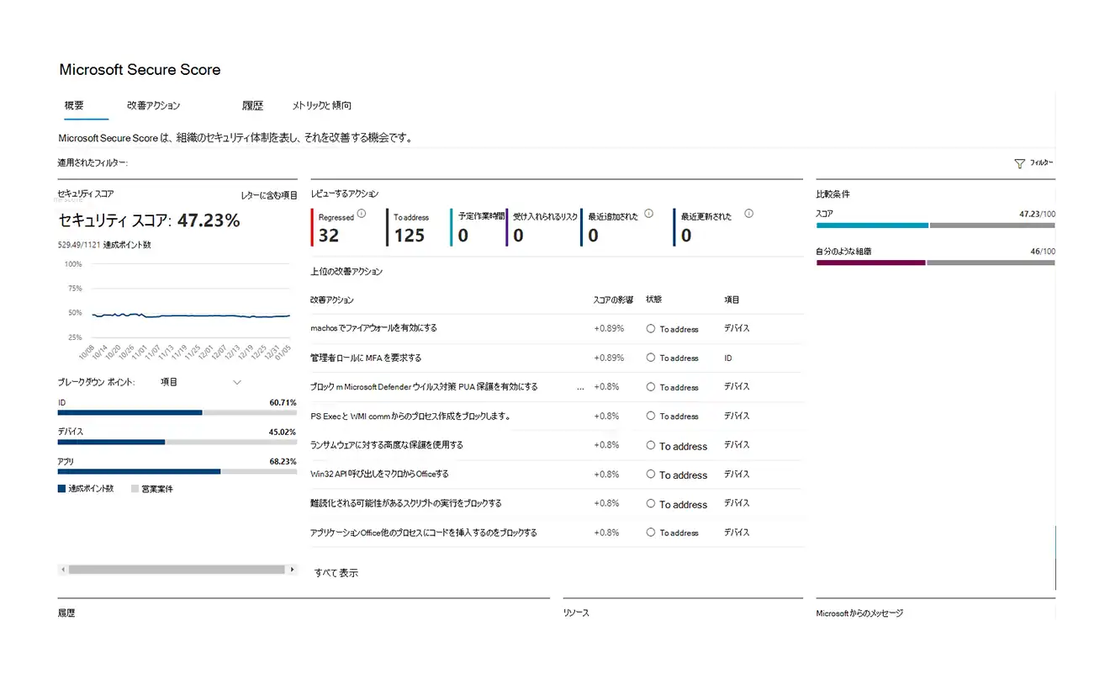Sort by 状態 column header
The height and width of the screenshot is (674, 1110).
(x=654, y=300)
